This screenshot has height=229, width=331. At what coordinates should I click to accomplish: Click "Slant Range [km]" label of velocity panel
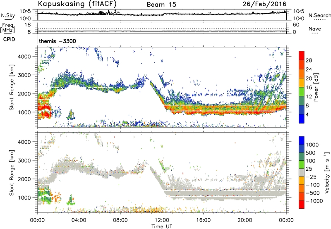[12, 173]
